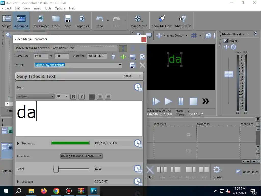Animate the Text color parameter

pyautogui.click(x=138, y=143)
